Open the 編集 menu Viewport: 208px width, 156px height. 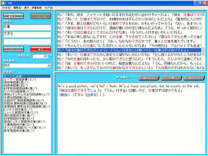(x=17, y=8)
